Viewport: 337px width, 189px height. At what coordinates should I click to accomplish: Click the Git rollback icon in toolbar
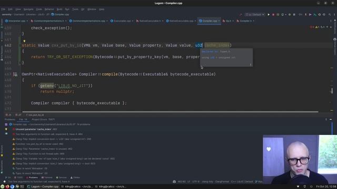[324, 15]
